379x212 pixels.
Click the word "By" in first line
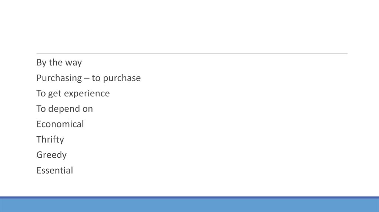41,63
